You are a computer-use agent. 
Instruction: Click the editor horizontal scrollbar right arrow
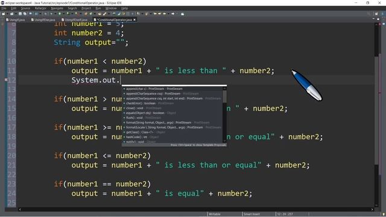(x=372, y=209)
